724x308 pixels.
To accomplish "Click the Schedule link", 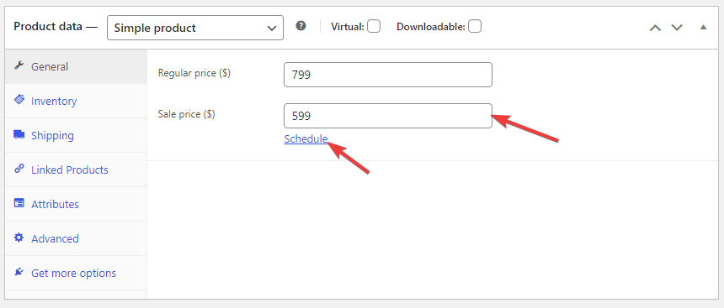I will [306, 138].
